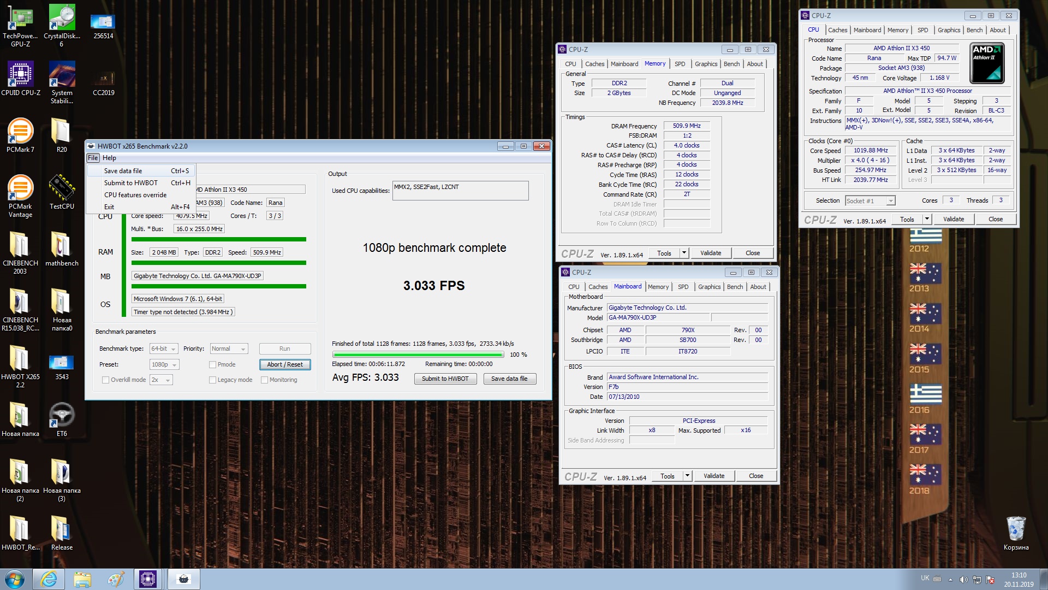This screenshot has height=590, width=1048.
Task: Toggle the Pmode checkbox
Action: pyautogui.click(x=213, y=365)
